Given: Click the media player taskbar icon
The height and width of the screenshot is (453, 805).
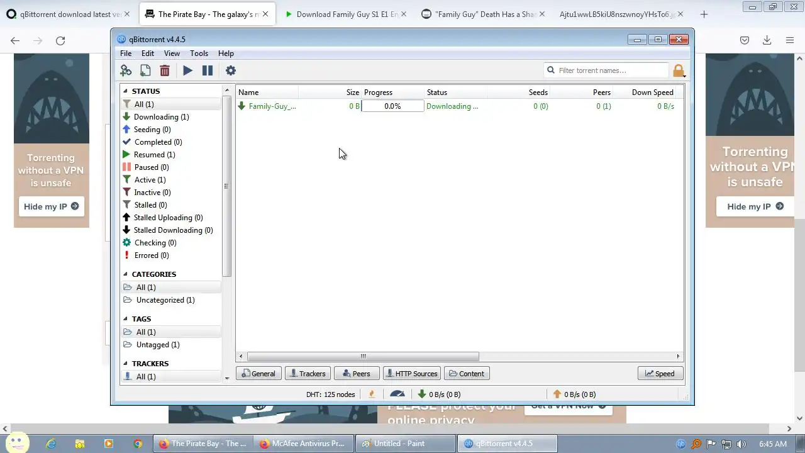Looking at the screenshot, I should (x=108, y=444).
